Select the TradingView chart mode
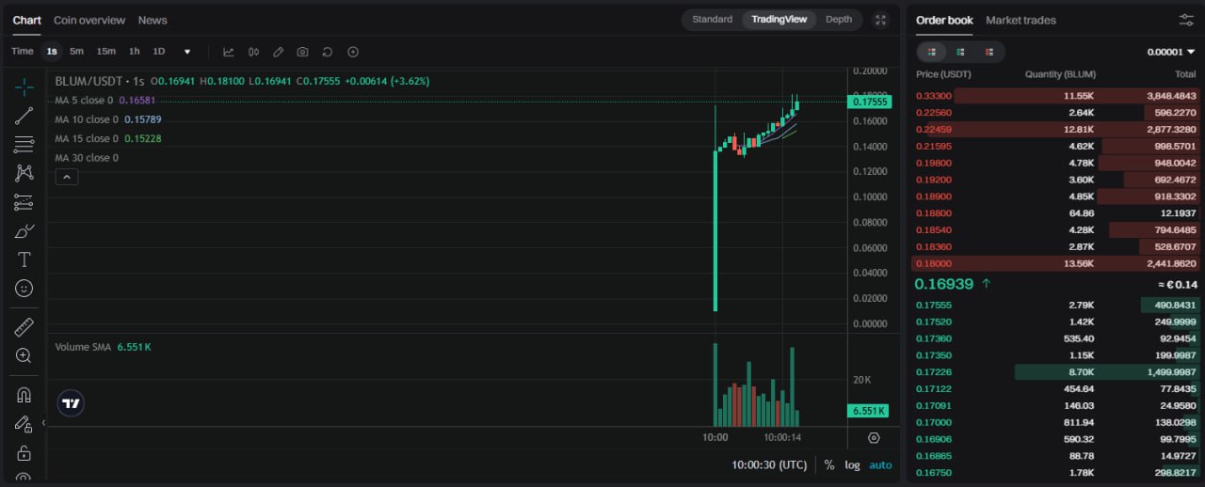 pyautogui.click(x=779, y=20)
